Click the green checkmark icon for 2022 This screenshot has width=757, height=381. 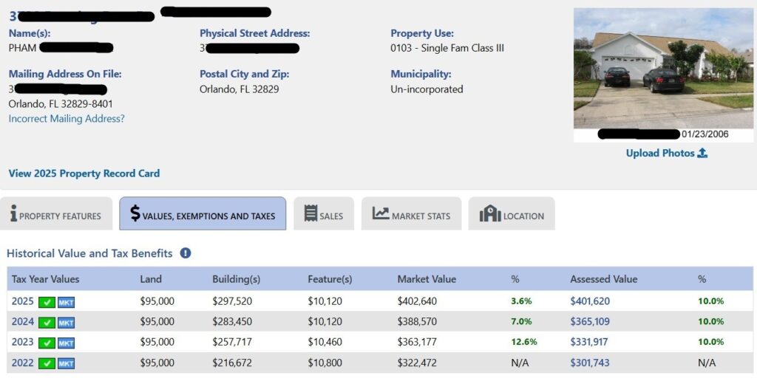click(x=47, y=363)
